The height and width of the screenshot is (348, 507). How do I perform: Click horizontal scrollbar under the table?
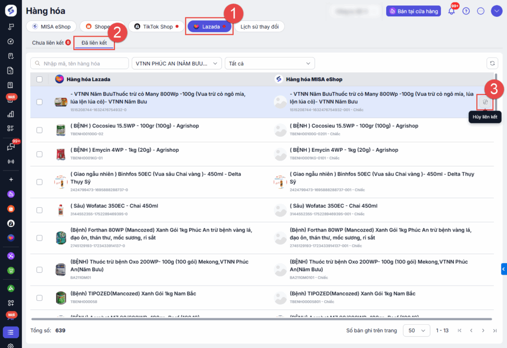coord(261,319)
